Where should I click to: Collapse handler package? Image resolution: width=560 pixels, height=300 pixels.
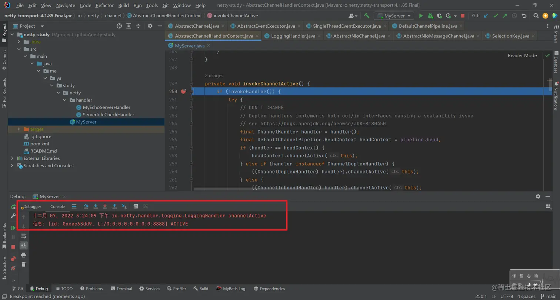click(x=64, y=100)
